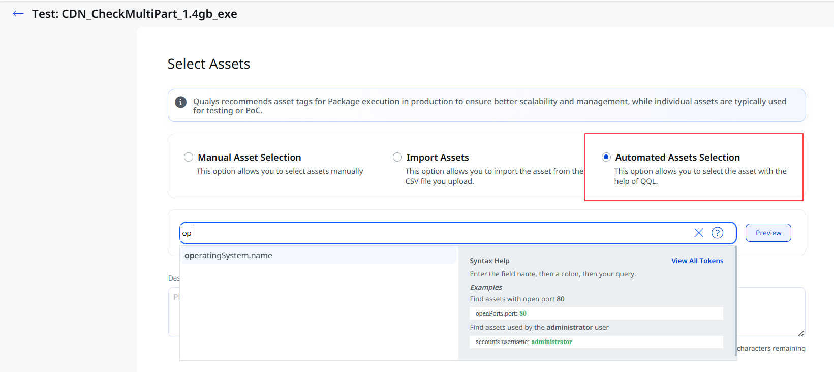834x372 pixels.
Task: Clear the QQL query with the X icon
Action: [699, 233]
